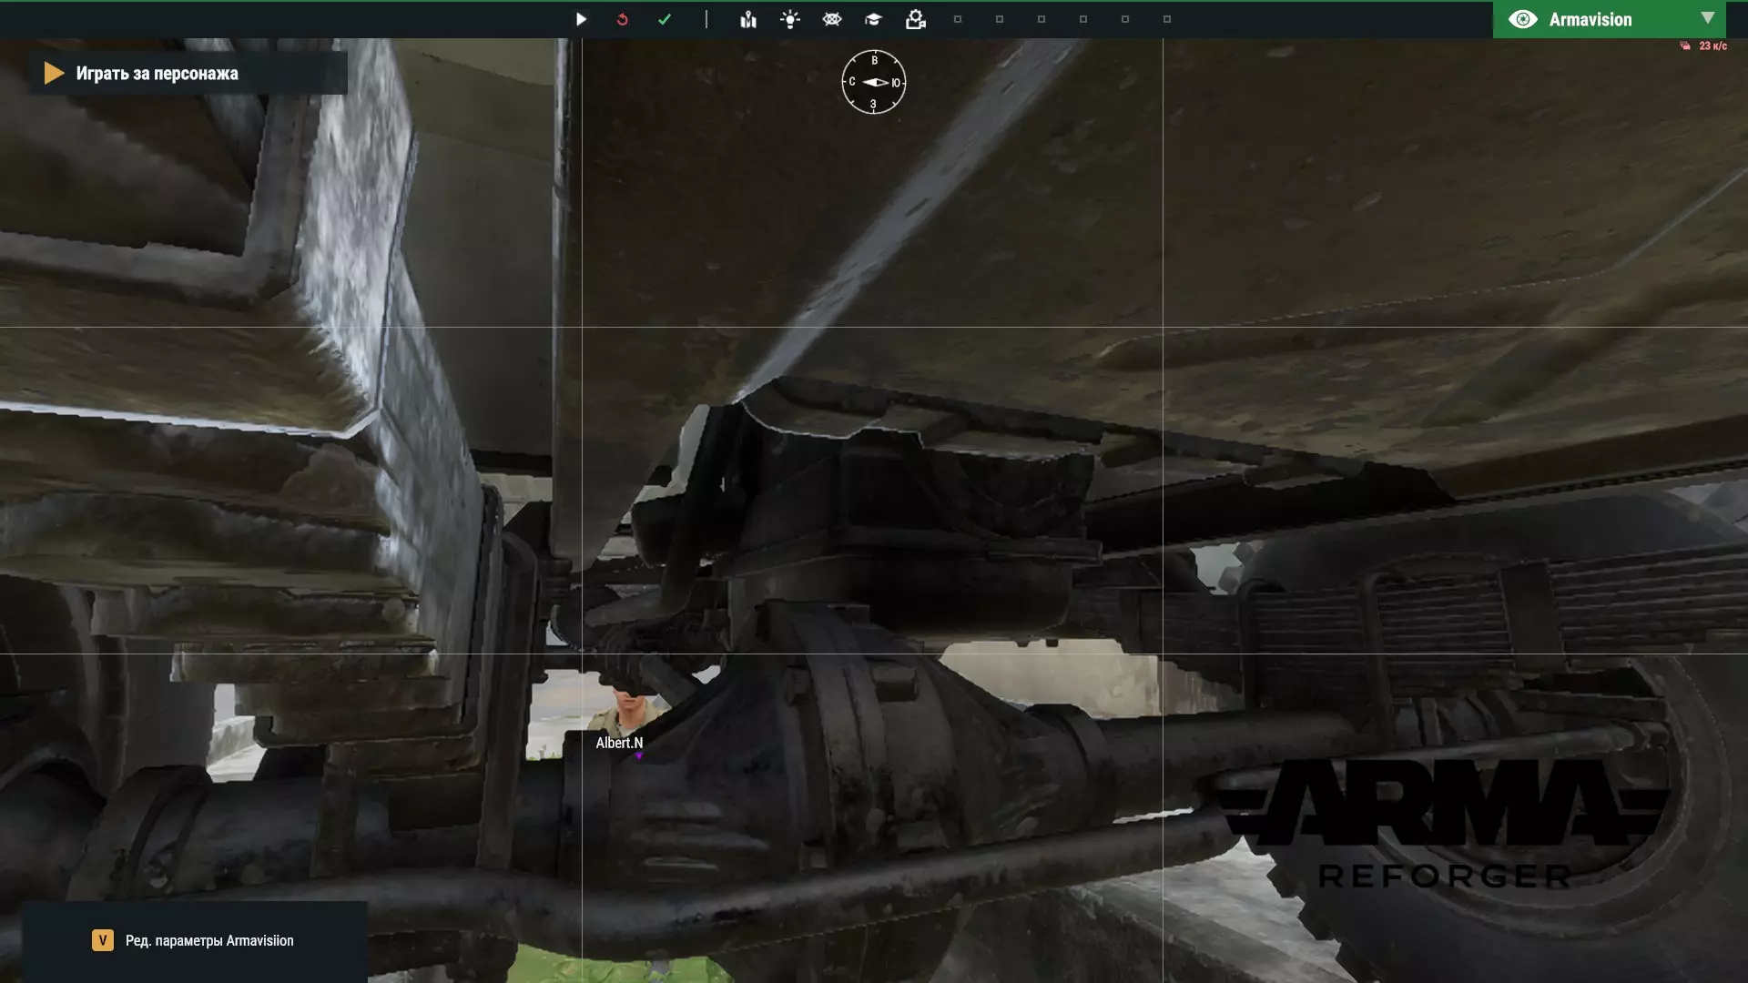This screenshot has height=983, width=1748.
Task: Open the gear camera settings icon
Action: [x=916, y=19]
